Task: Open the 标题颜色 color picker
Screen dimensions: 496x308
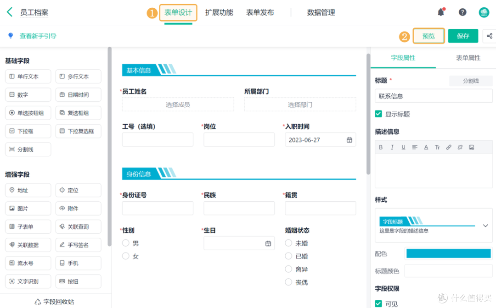Action: click(x=448, y=271)
